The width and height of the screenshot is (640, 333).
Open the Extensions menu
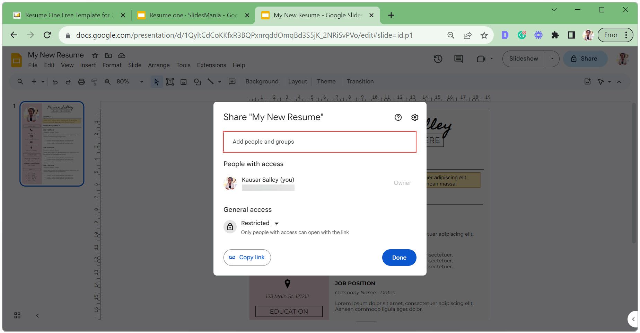[212, 65]
